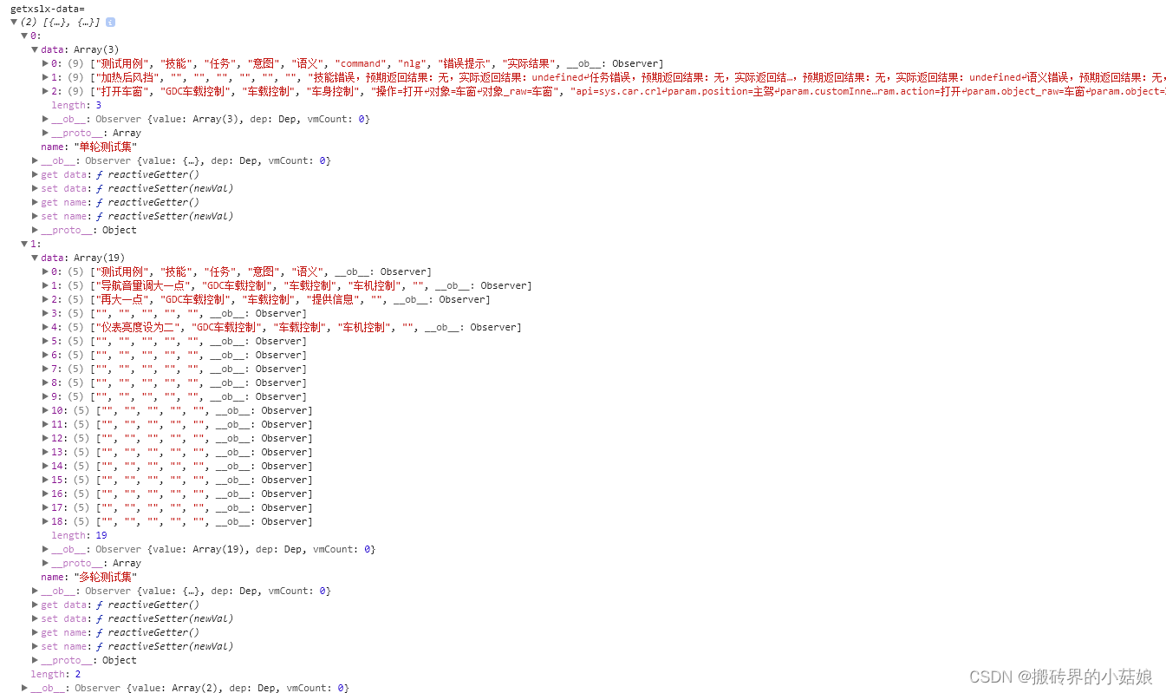Screen dimensions: 1166x693
Task: Select the name "单轮测试集" value
Action: tap(105, 147)
